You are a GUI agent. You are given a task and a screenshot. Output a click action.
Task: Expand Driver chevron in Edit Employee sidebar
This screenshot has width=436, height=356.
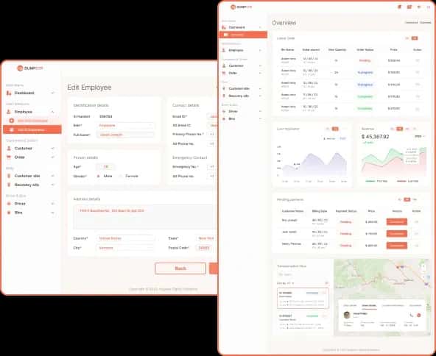(x=52, y=204)
